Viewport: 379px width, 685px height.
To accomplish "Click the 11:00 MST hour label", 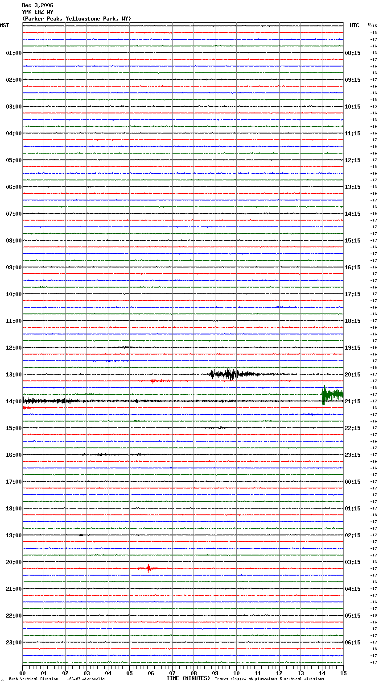I will pos(13,321).
